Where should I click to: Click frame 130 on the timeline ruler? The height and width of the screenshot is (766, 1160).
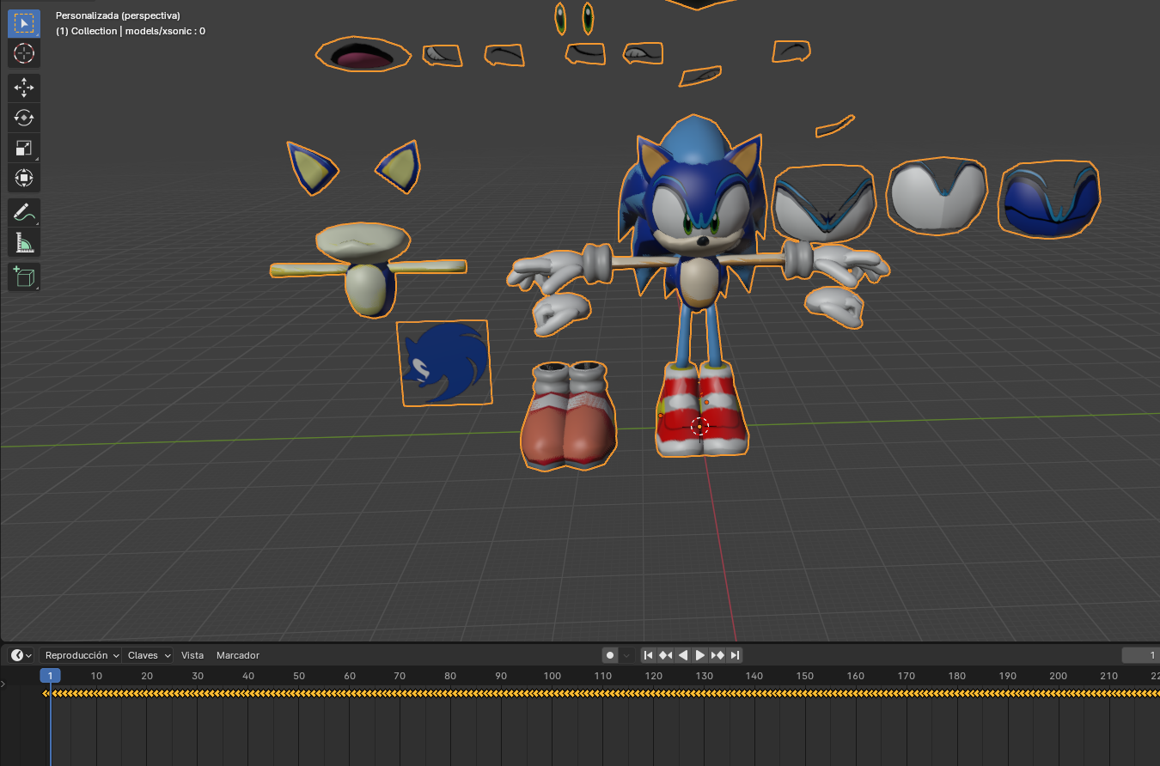(705, 676)
